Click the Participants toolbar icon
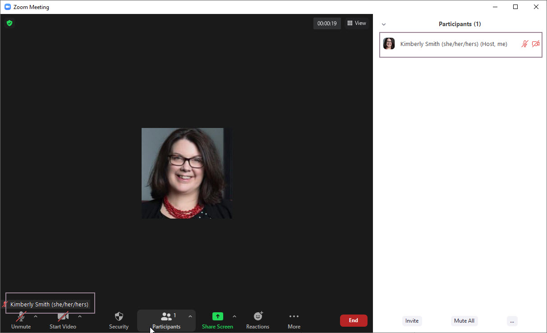547x333 pixels. 166,317
